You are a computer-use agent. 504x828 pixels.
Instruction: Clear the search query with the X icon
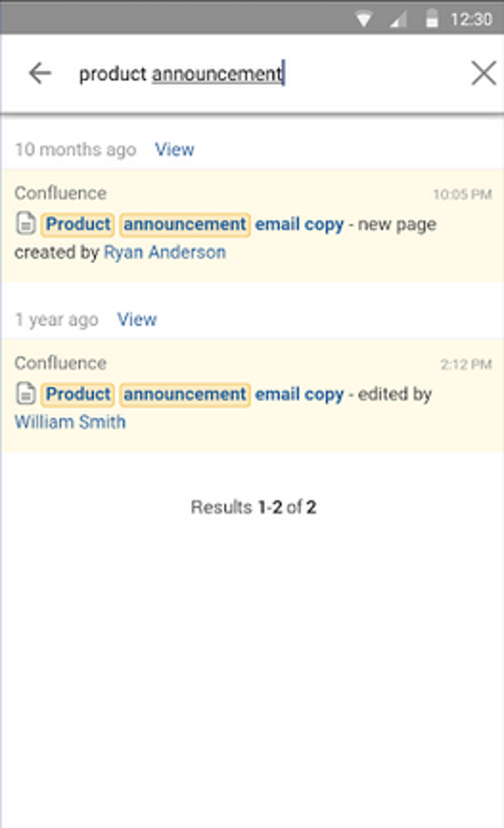click(484, 72)
